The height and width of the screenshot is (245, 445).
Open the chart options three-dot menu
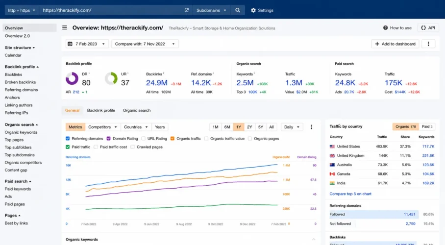pyautogui.click(x=311, y=127)
